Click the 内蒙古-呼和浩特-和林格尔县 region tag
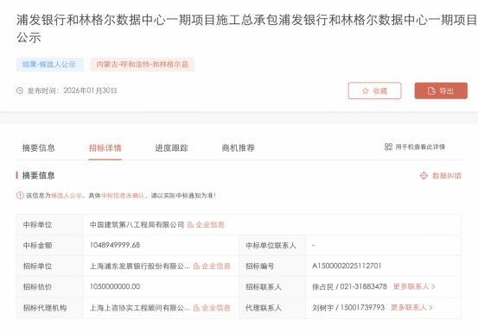Image resolution: width=478 pixels, height=332 pixels. [x=142, y=65]
